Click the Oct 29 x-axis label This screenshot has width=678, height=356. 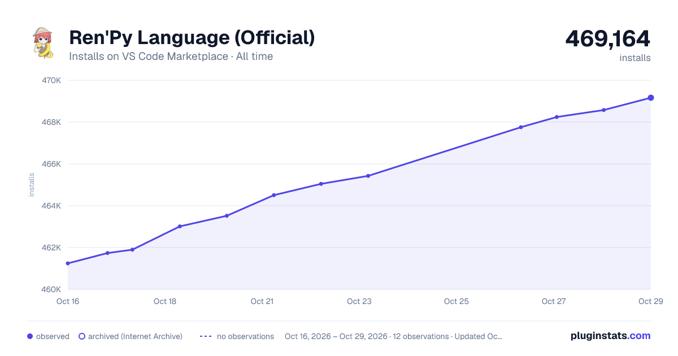pyautogui.click(x=650, y=301)
